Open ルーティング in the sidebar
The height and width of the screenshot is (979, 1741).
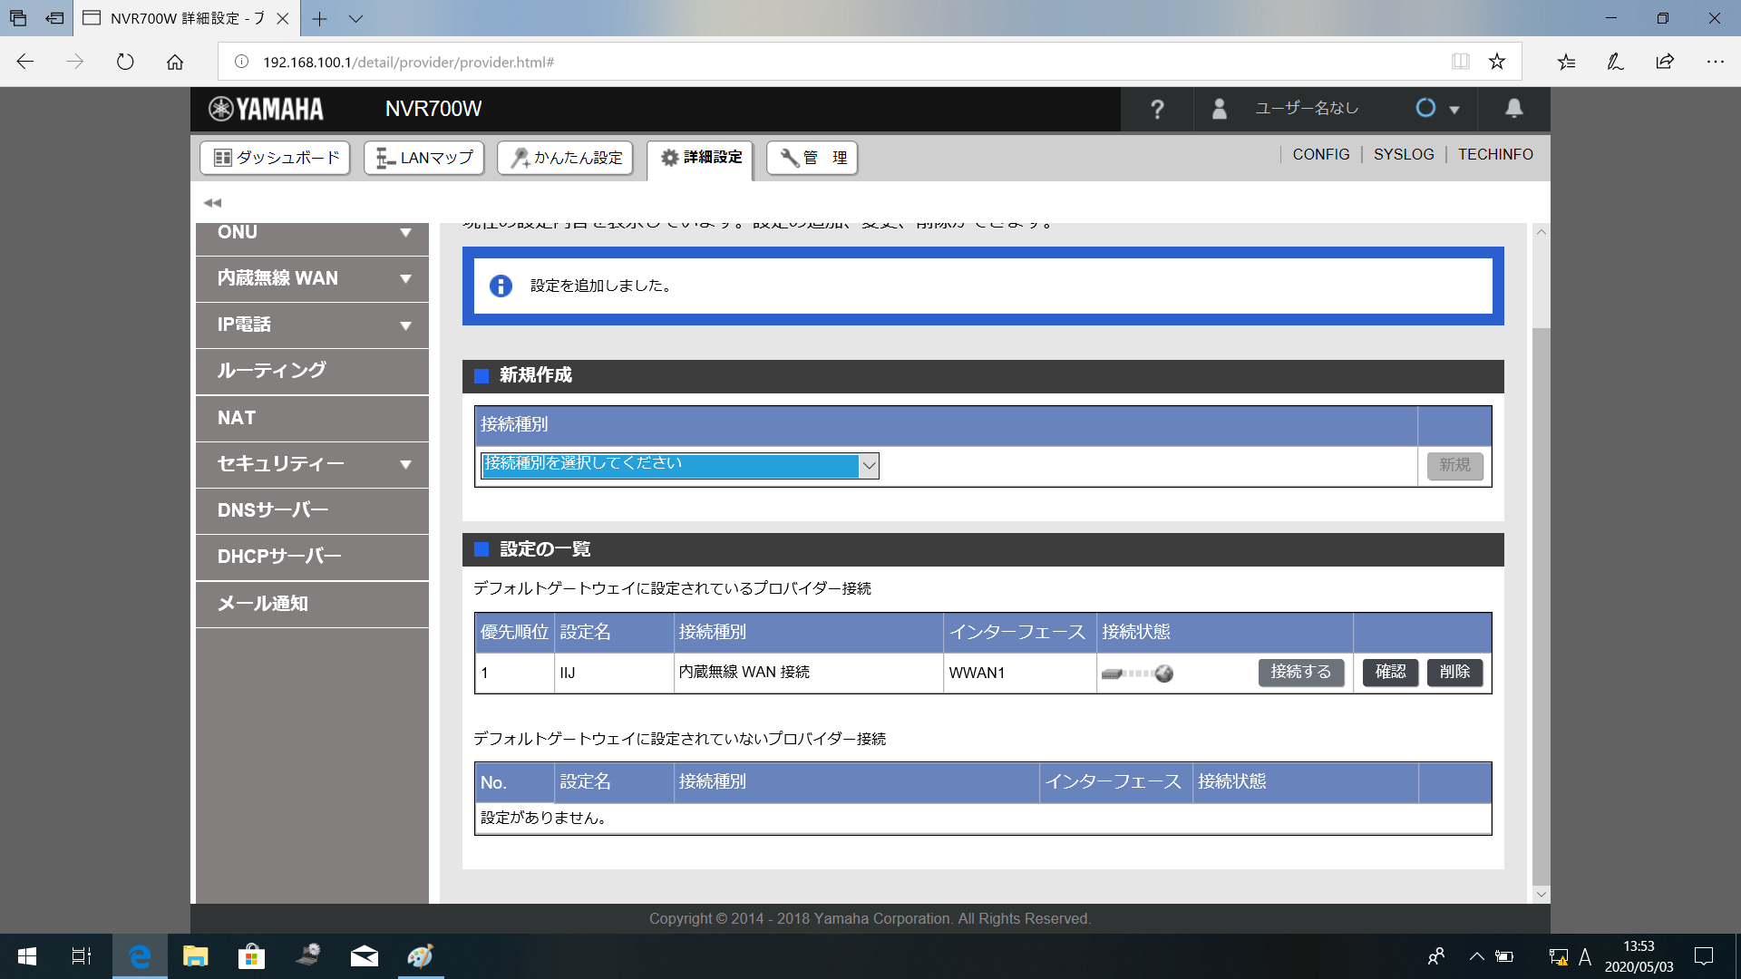[312, 371]
